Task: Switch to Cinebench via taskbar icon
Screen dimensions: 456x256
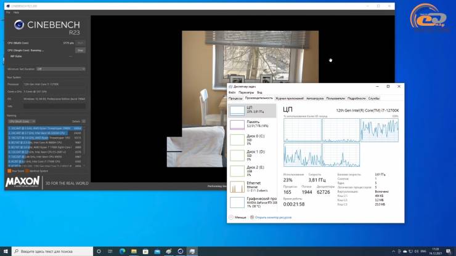Action: click(x=181, y=251)
